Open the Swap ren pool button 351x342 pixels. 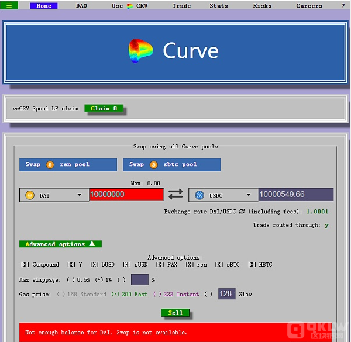68,165
